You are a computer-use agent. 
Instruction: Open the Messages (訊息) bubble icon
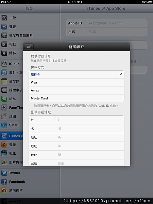point(4,99)
